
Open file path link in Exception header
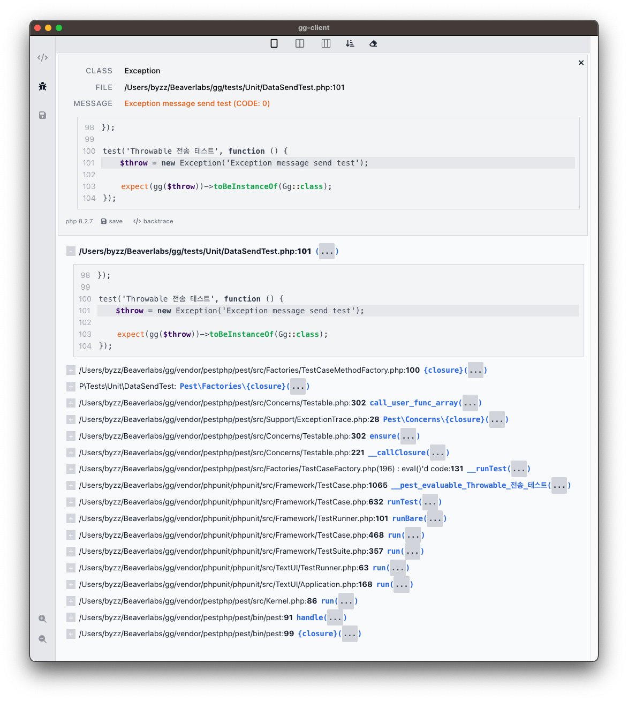click(234, 87)
